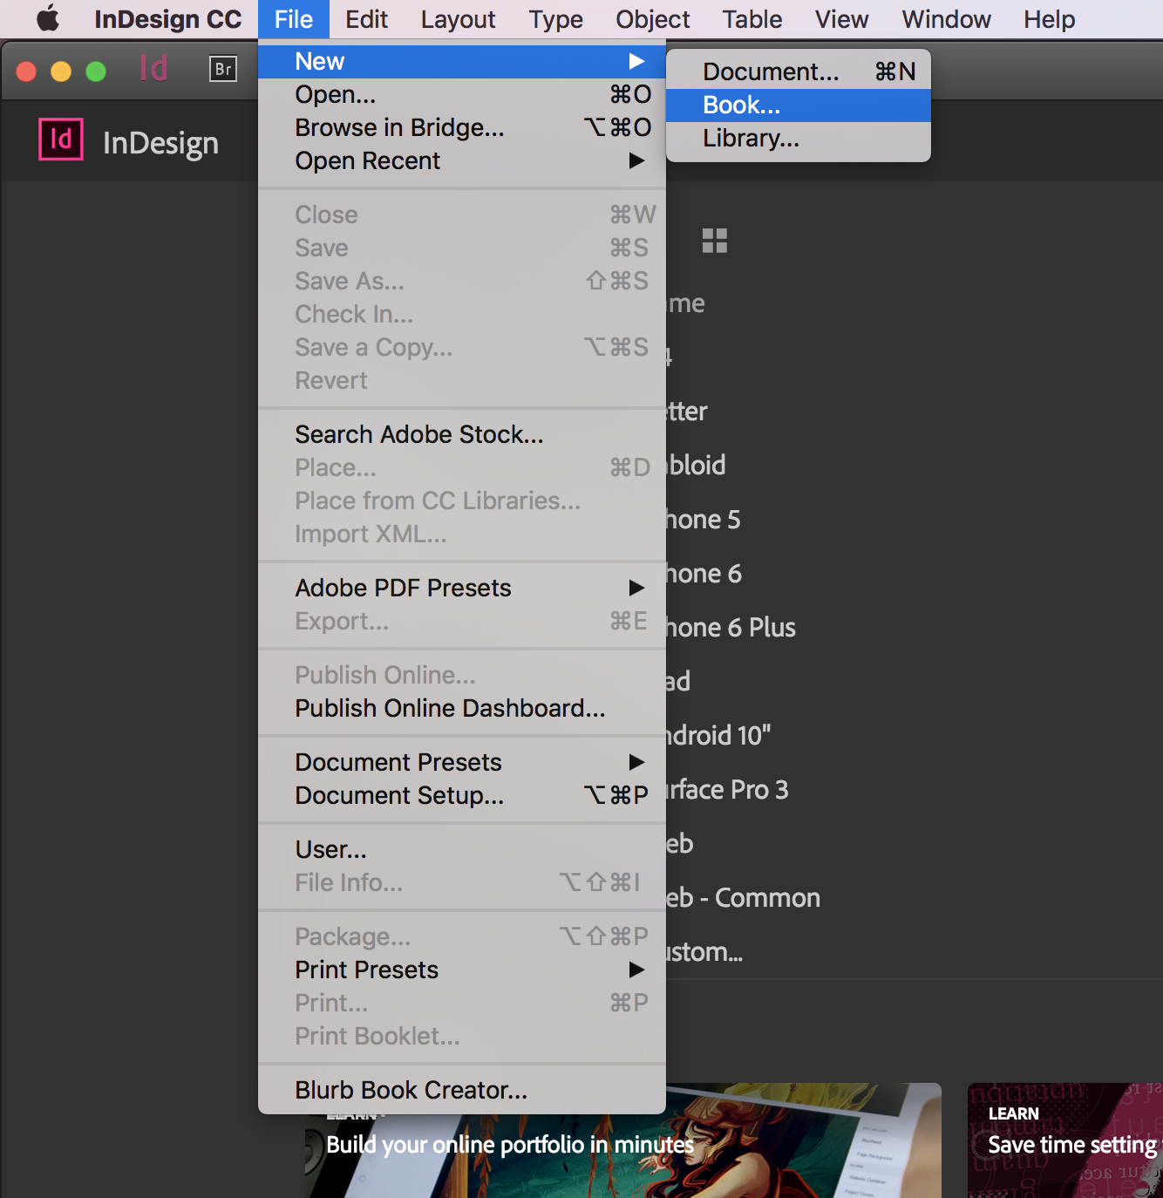Expand Adobe PDF Presets submenu

(462, 588)
